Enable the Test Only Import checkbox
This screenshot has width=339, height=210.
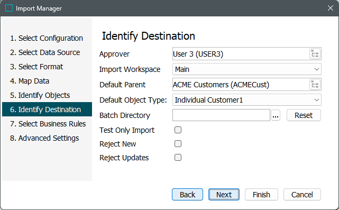coord(178,130)
